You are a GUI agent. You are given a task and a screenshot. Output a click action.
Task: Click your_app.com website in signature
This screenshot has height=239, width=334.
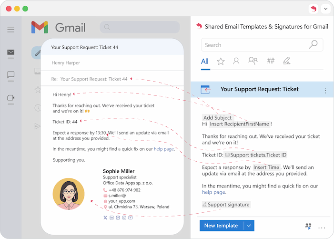click(x=121, y=201)
